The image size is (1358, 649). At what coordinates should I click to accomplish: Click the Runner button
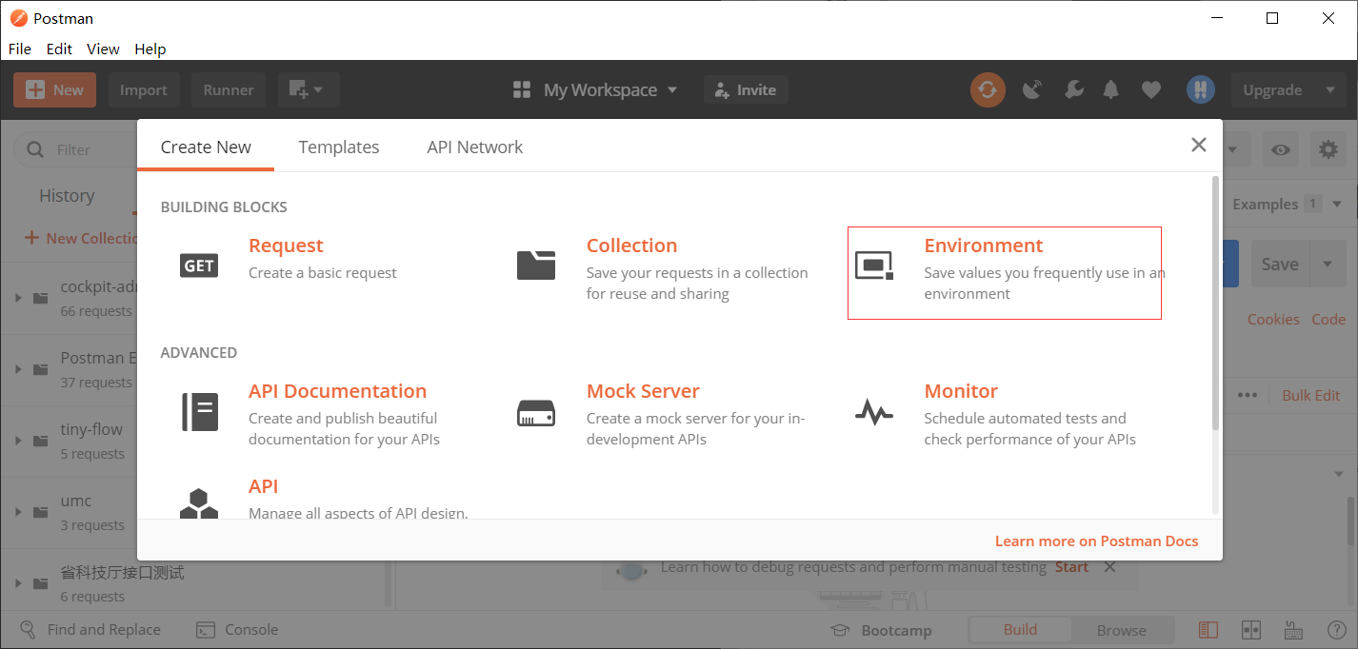pos(229,90)
